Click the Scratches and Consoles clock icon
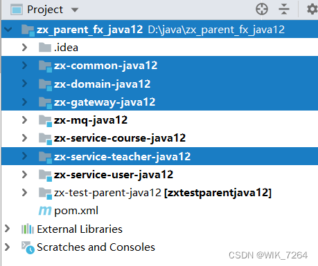The width and height of the screenshot is (318, 266). coord(28,247)
